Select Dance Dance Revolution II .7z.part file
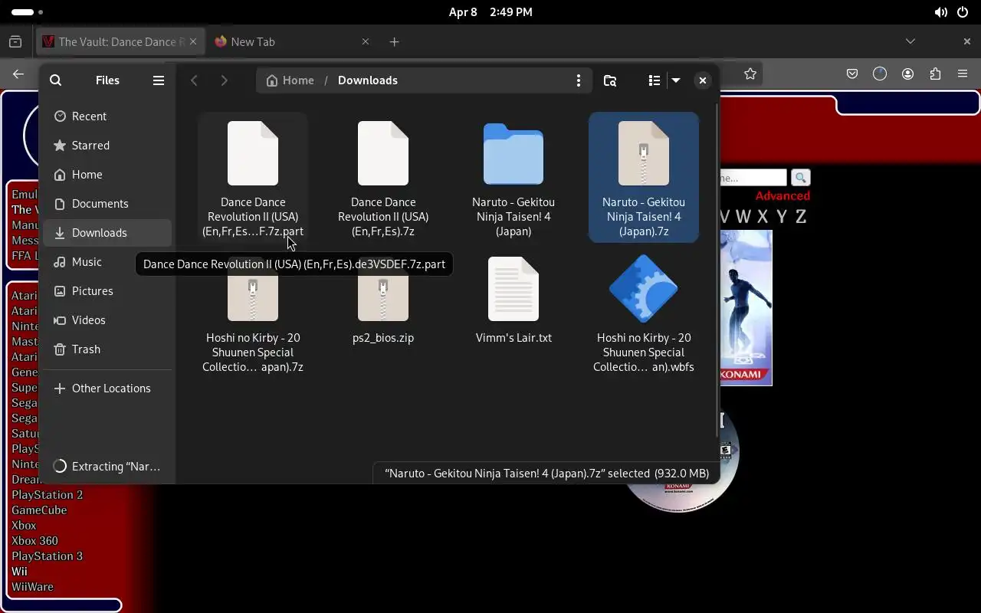Image resolution: width=981 pixels, height=613 pixels. point(253,179)
